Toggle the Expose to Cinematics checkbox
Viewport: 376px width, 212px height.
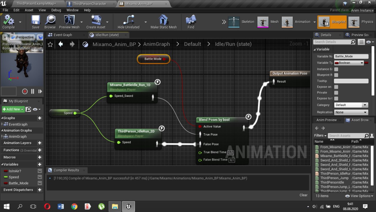point(336,98)
